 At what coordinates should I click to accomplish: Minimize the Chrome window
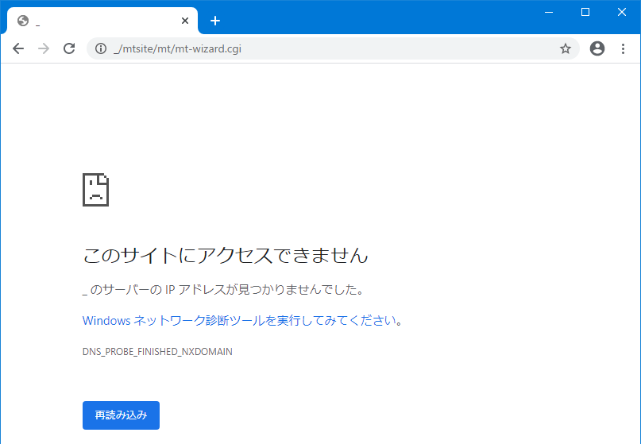[x=549, y=12]
